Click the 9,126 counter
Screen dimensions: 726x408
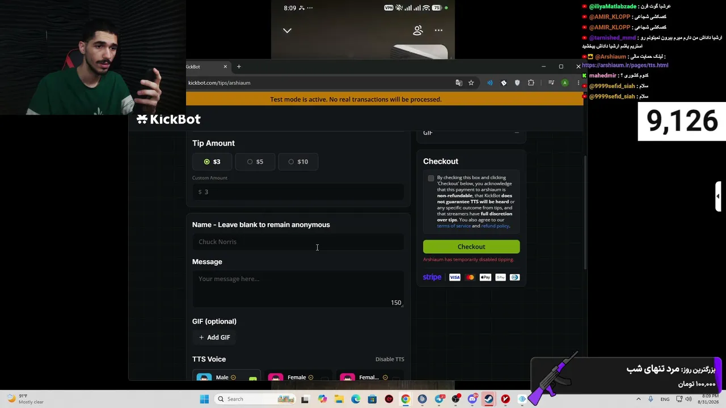[682, 121]
